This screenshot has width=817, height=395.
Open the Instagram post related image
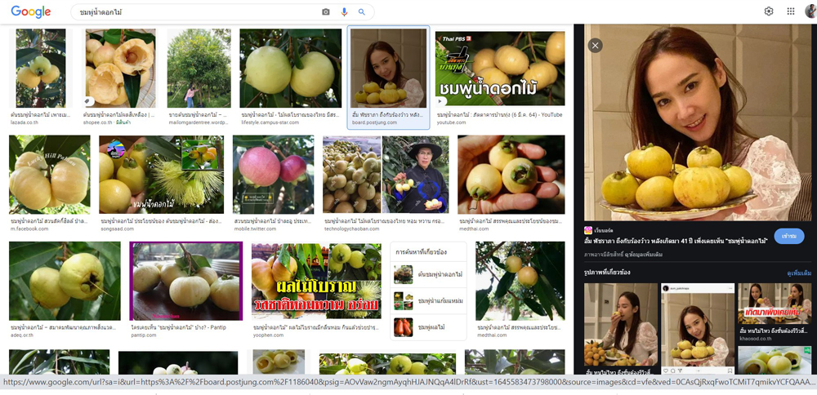pyautogui.click(x=698, y=328)
